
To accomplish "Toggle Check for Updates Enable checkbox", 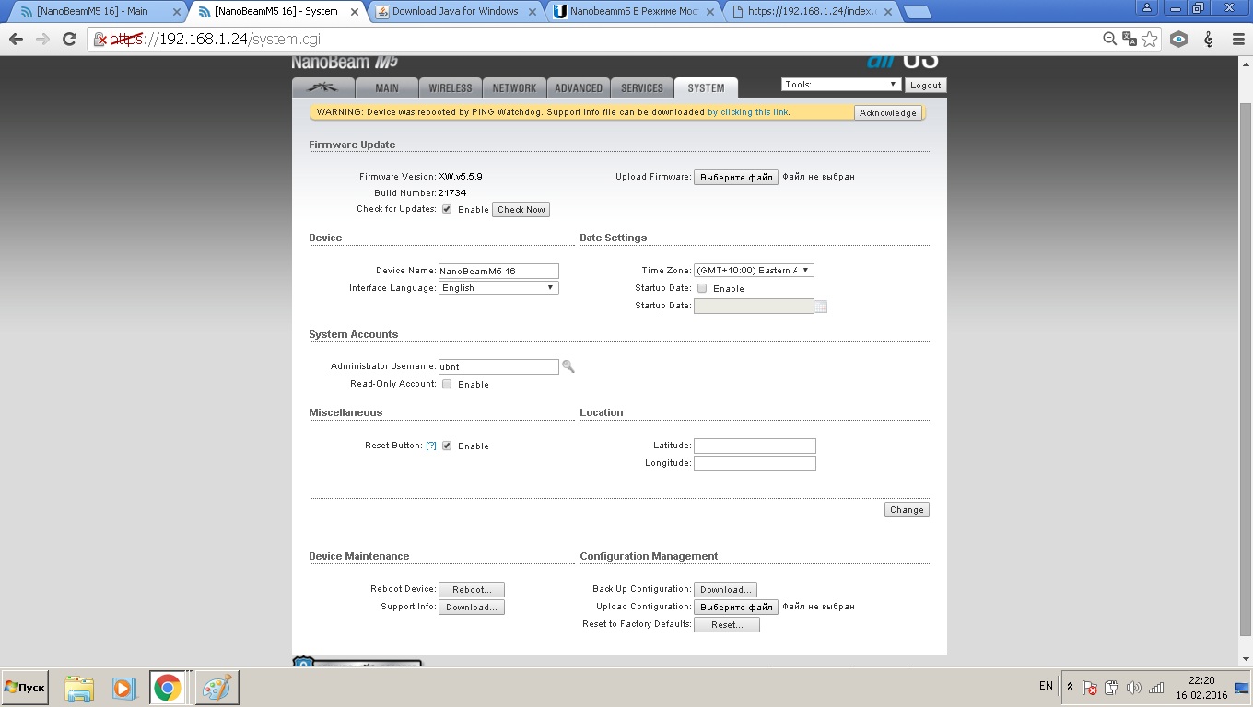I will pos(447,209).
